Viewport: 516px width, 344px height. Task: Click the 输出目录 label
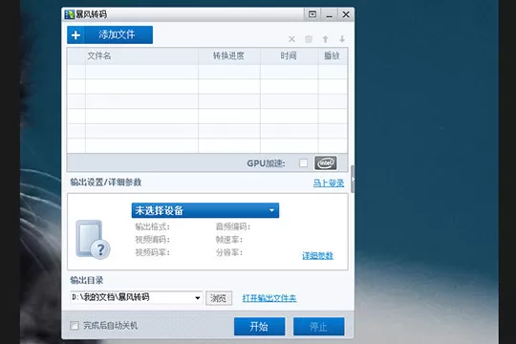tap(87, 280)
